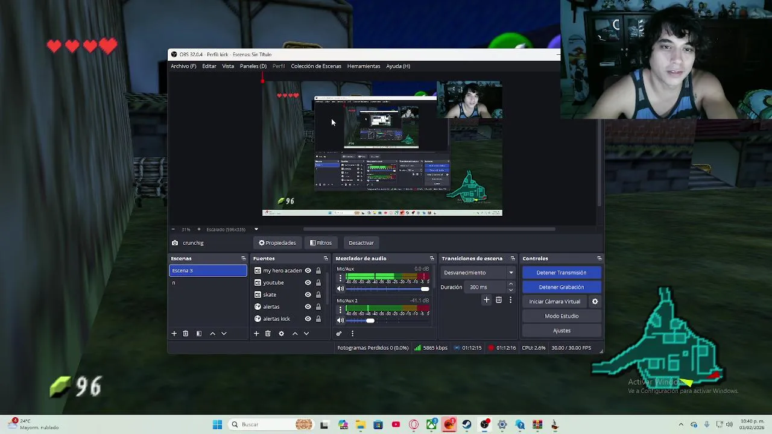This screenshot has width=772, height=434.
Task: Move the scene down with the arrow in Escenas
Action: click(224, 333)
